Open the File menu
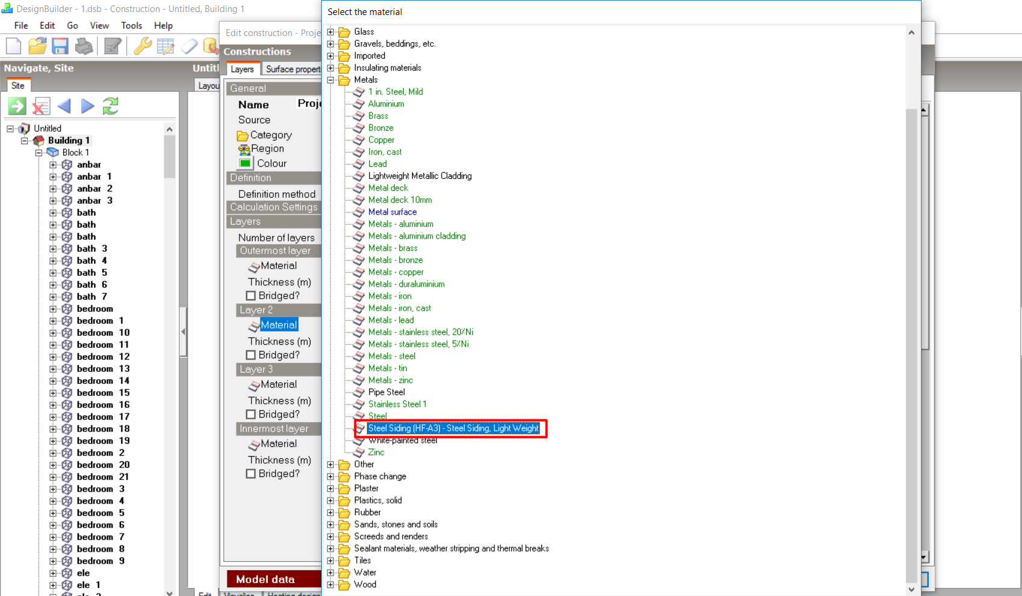Viewport: 1022px width, 596px height. point(21,25)
